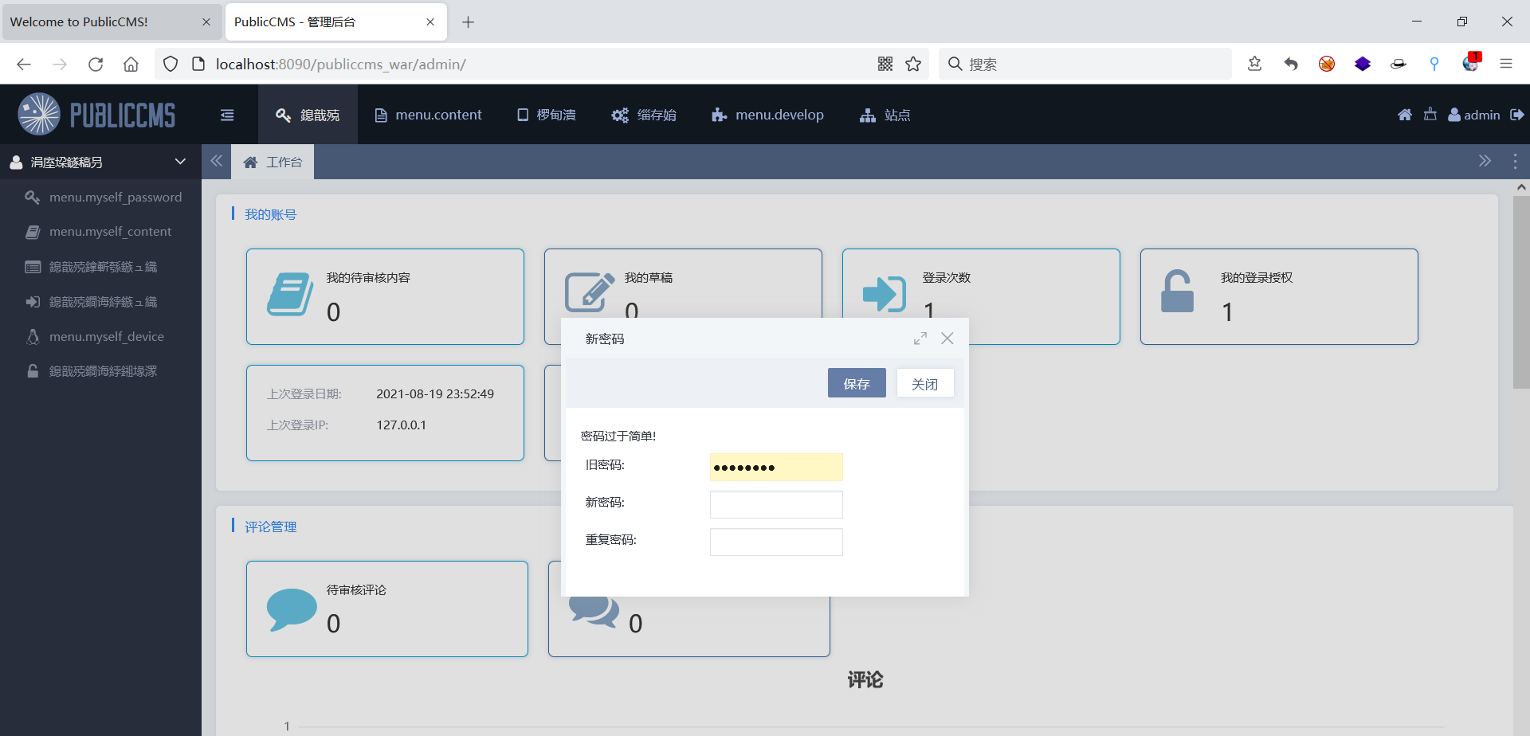1530x736 pixels.
Task: Maximize the 新密码 dialog with expand icon
Action: [920, 338]
